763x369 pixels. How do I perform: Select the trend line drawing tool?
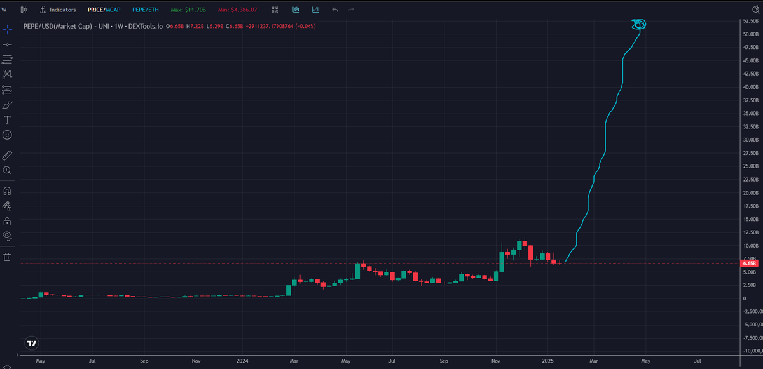pos(7,44)
